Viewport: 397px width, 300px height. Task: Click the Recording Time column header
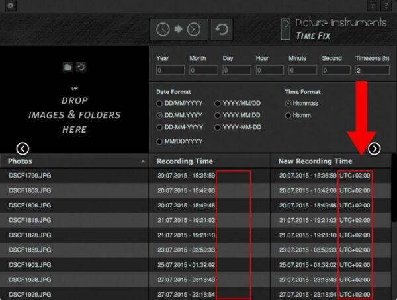210,161
